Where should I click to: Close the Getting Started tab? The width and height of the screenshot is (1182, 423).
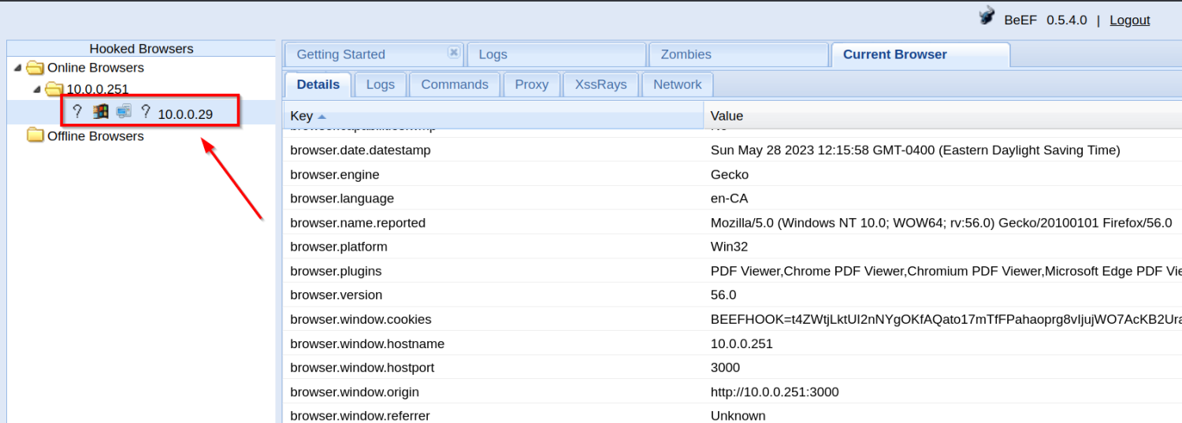453,52
